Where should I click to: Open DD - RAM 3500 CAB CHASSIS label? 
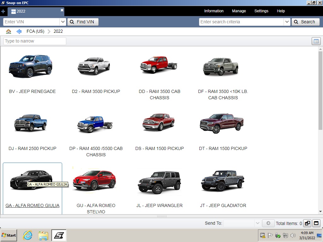(159, 95)
